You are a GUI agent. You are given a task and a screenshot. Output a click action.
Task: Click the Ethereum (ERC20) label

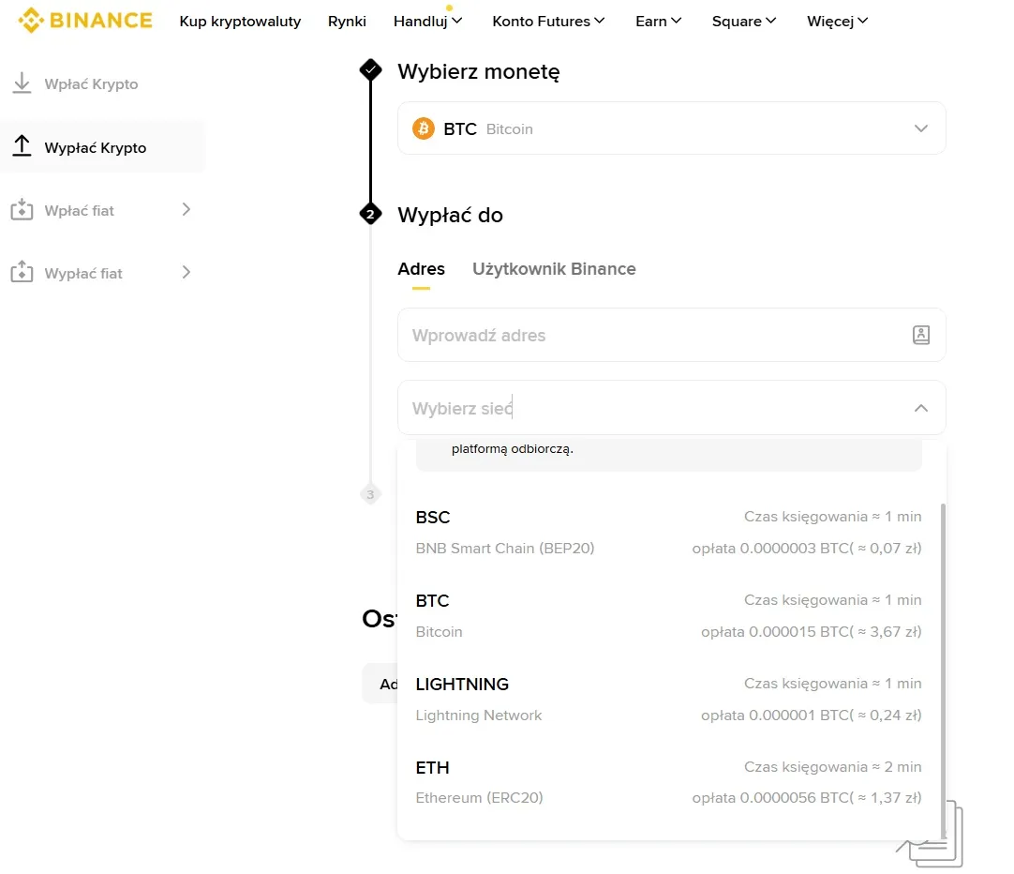point(479,798)
